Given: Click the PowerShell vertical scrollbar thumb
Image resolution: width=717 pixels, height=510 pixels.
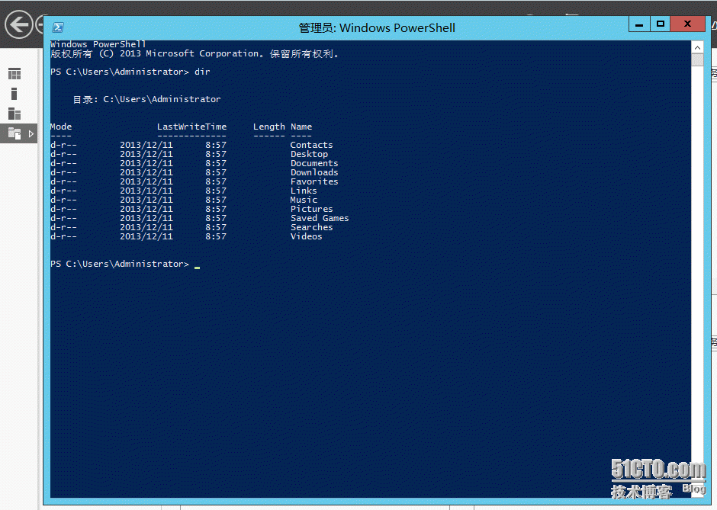Looking at the screenshot, I should click(697, 60).
